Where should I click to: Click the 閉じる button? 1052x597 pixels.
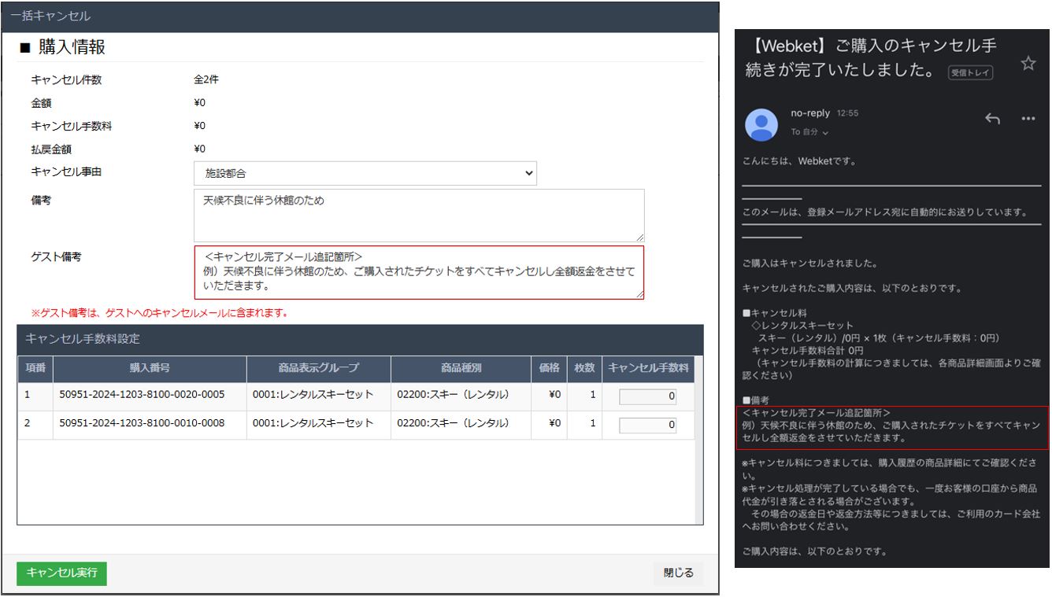[678, 573]
